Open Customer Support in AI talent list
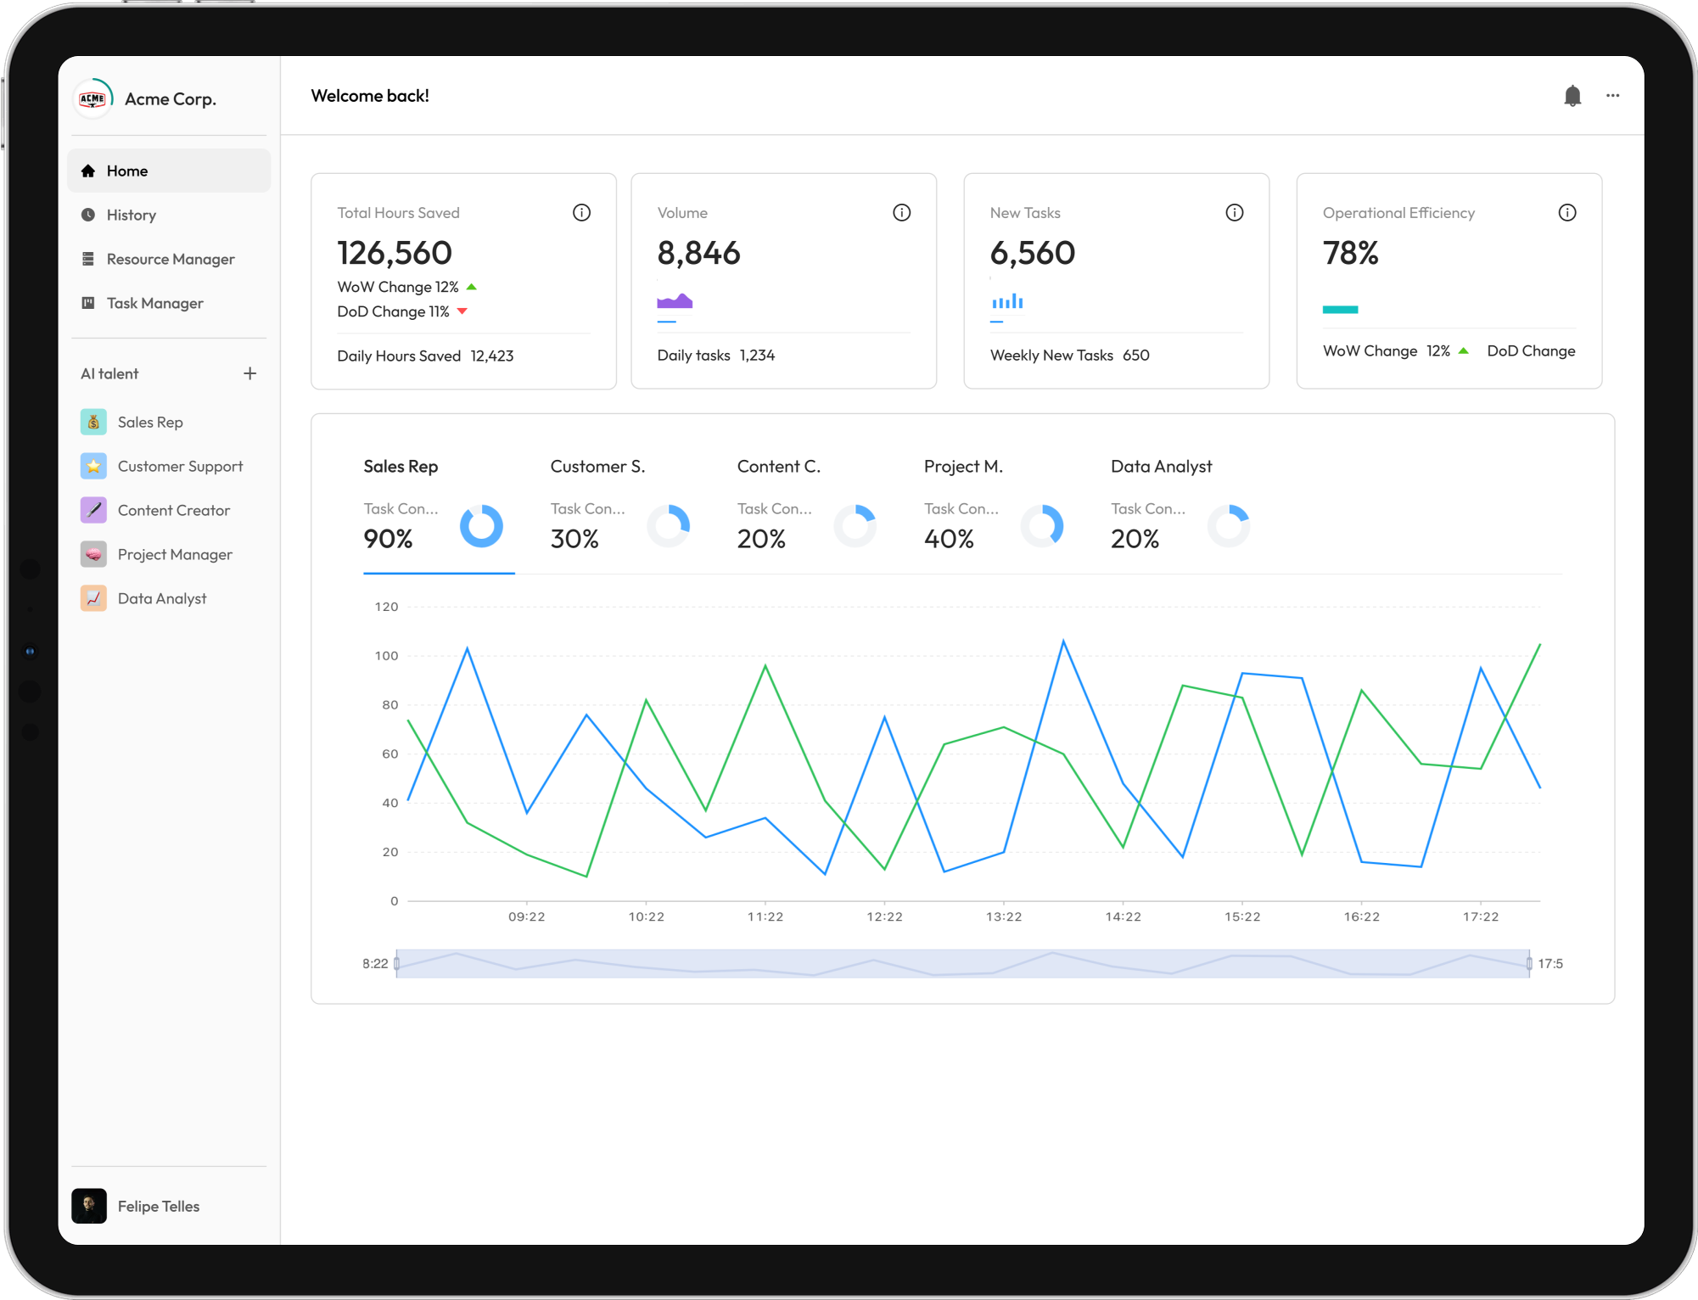Screen dimensions: 1698x1300 (180, 466)
